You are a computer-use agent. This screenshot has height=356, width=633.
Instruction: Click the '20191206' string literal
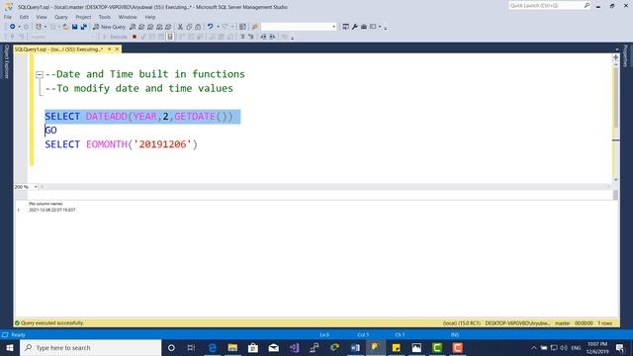click(162, 144)
